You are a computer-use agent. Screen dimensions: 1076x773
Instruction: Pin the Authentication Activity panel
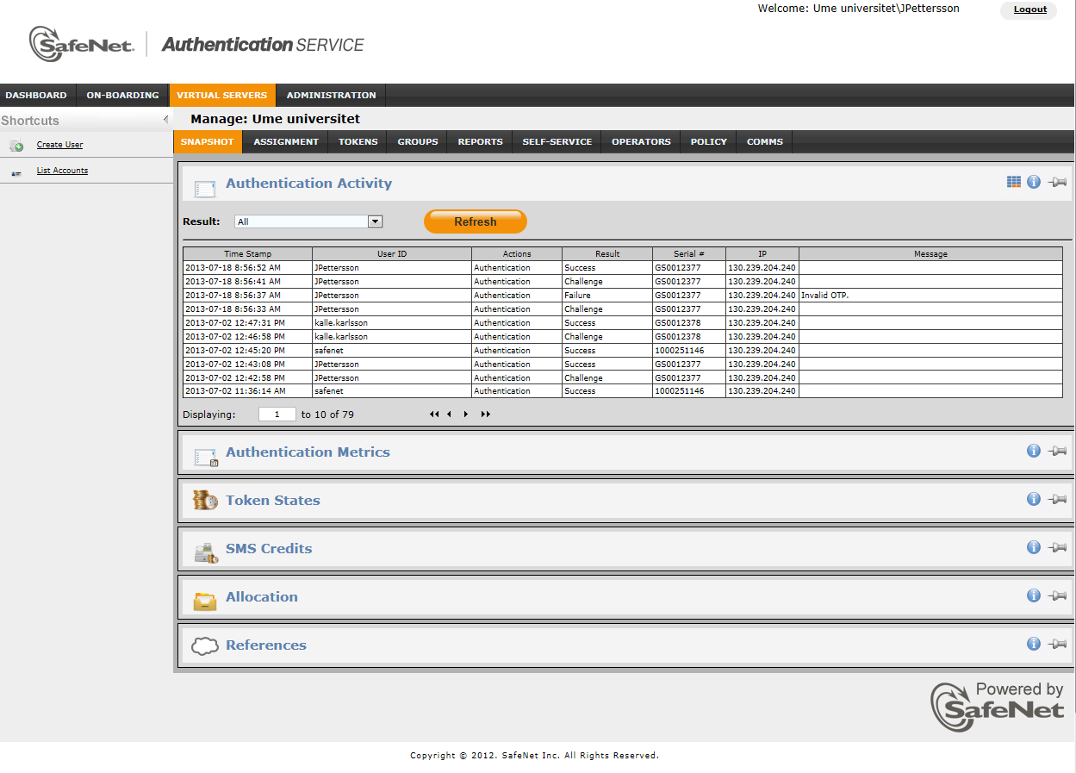[x=1058, y=182]
